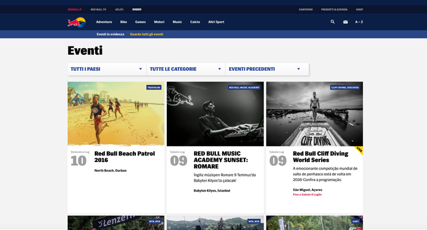Click São Miguel, Açores location text
The width and height of the screenshot is (427, 230).
click(307, 190)
